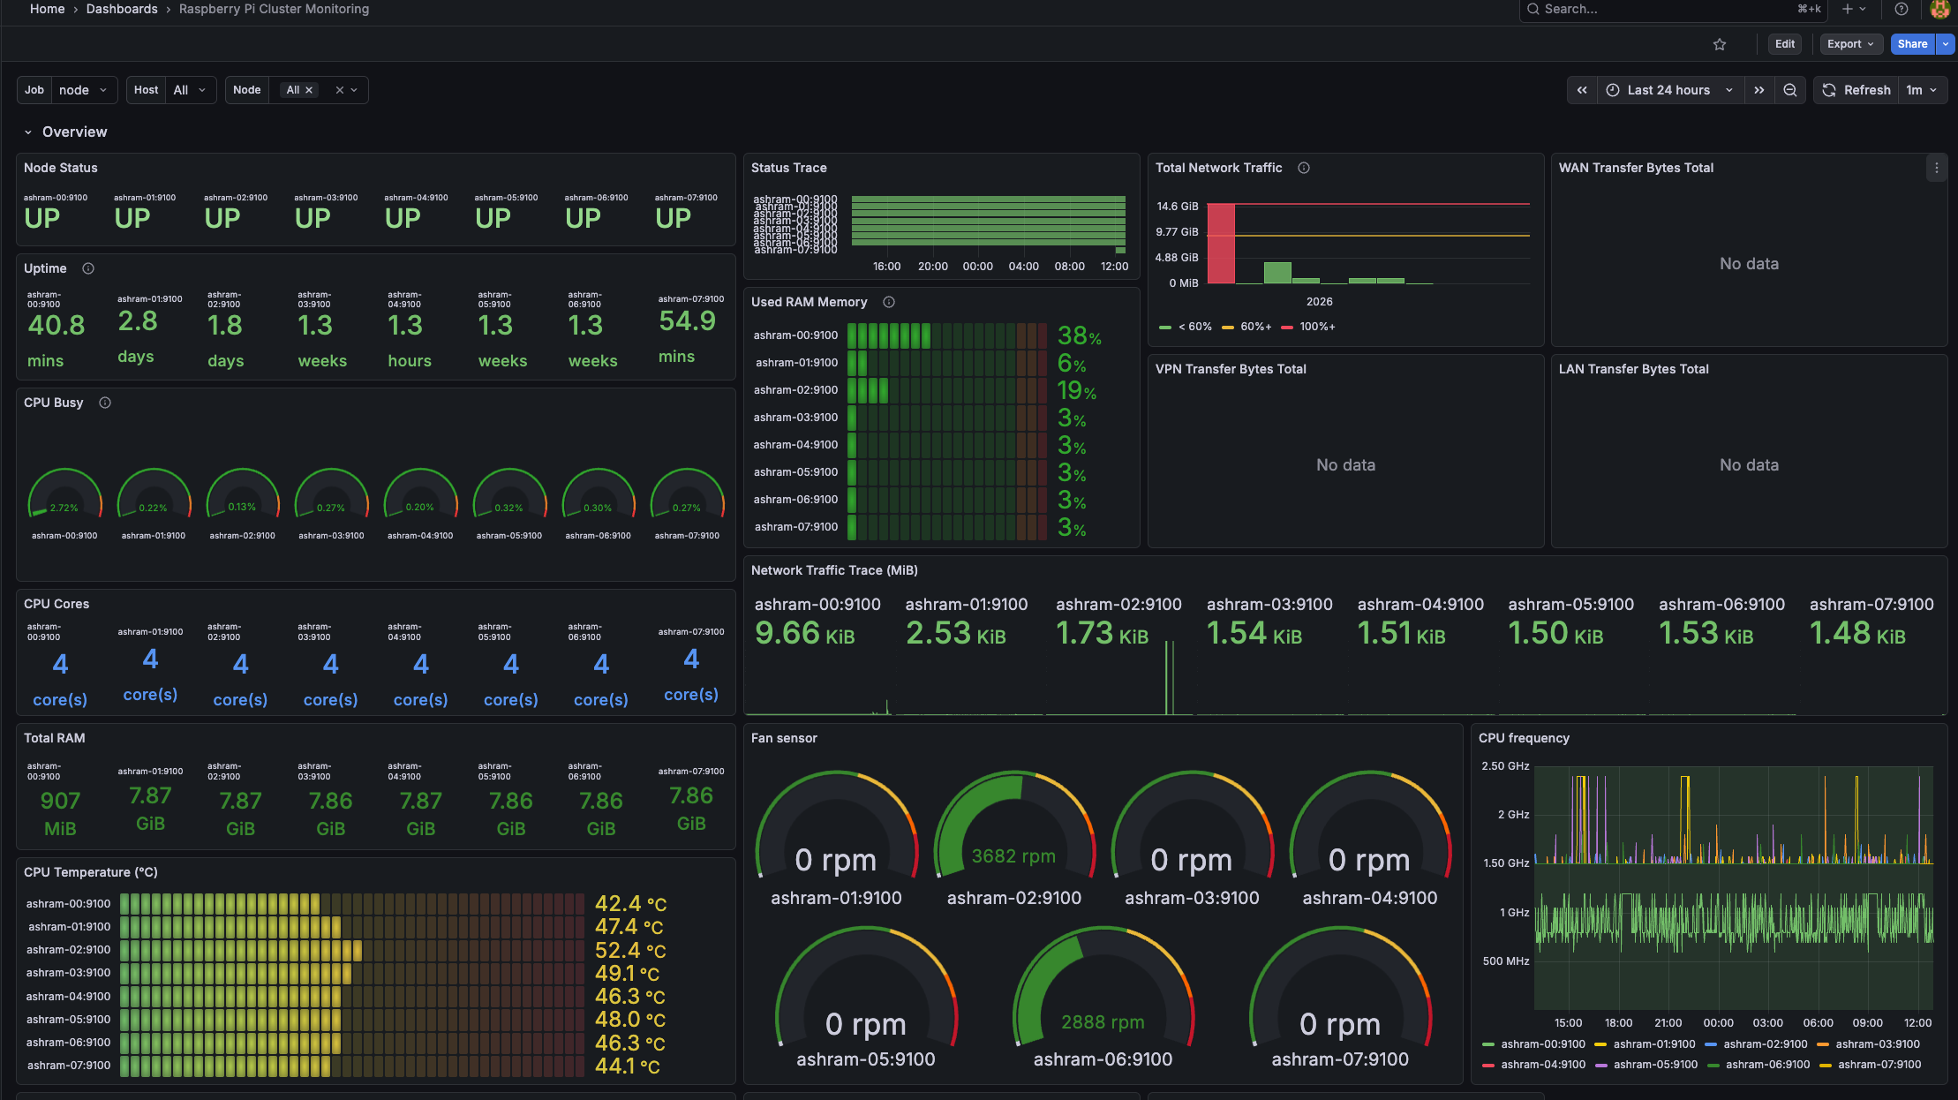Click the zoom out time range icon

pyautogui.click(x=1789, y=90)
